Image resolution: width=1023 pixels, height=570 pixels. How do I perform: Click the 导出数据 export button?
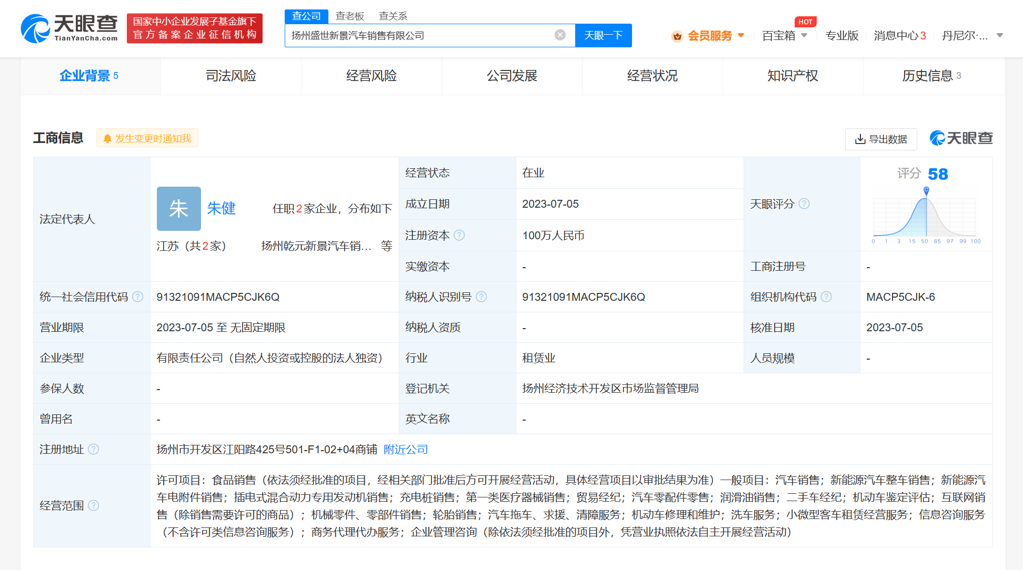pyautogui.click(x=880, y=139)
